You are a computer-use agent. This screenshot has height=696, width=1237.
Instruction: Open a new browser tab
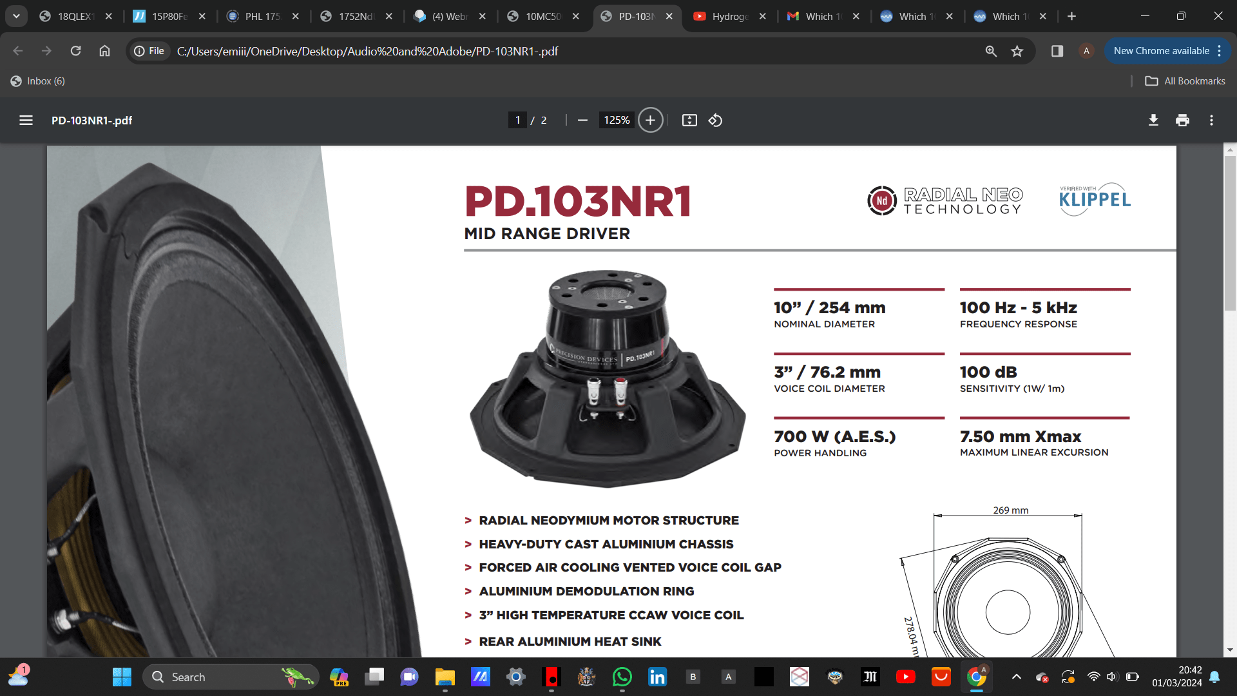(x=1071, y=16)
